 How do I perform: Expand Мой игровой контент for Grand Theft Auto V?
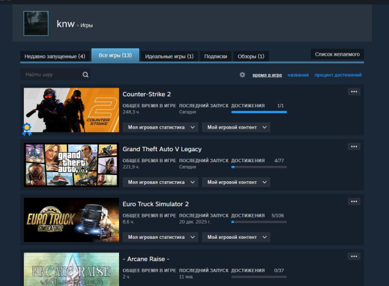tap(236, 182)
